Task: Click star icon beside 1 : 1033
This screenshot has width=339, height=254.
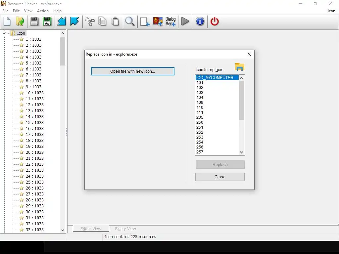Action: [22, 39]
